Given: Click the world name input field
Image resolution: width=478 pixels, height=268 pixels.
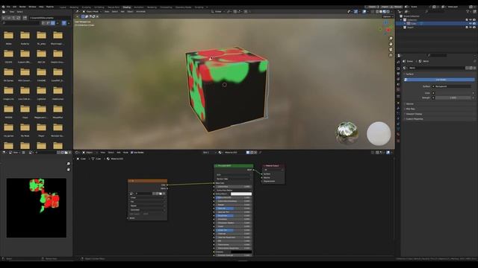Looking at the screenshot, I should [x=436, y=68].
